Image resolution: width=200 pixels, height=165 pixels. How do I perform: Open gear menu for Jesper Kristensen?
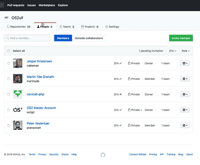point(185,63)
